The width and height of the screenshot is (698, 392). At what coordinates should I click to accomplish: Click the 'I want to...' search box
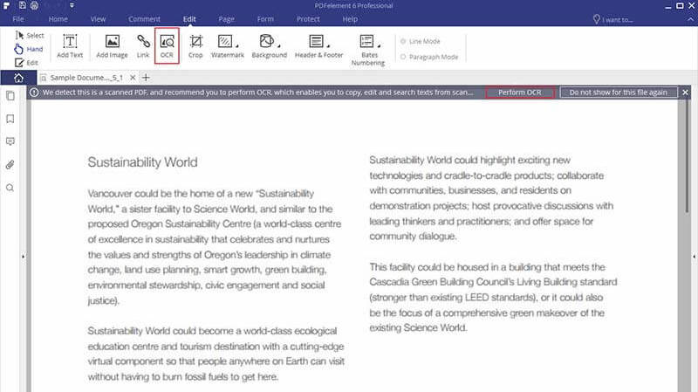click(612, 19)
